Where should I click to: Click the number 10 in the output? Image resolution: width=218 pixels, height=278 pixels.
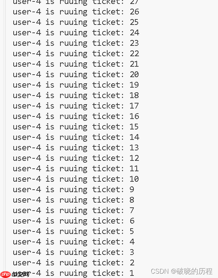[134, 179]
